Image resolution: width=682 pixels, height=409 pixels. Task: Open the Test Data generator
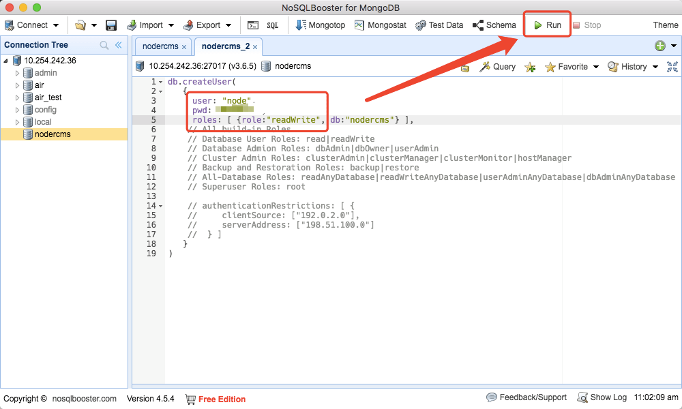click(439, 25)
